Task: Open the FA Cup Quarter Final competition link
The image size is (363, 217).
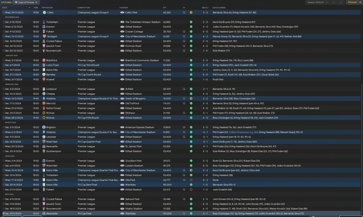Action: 89,142
